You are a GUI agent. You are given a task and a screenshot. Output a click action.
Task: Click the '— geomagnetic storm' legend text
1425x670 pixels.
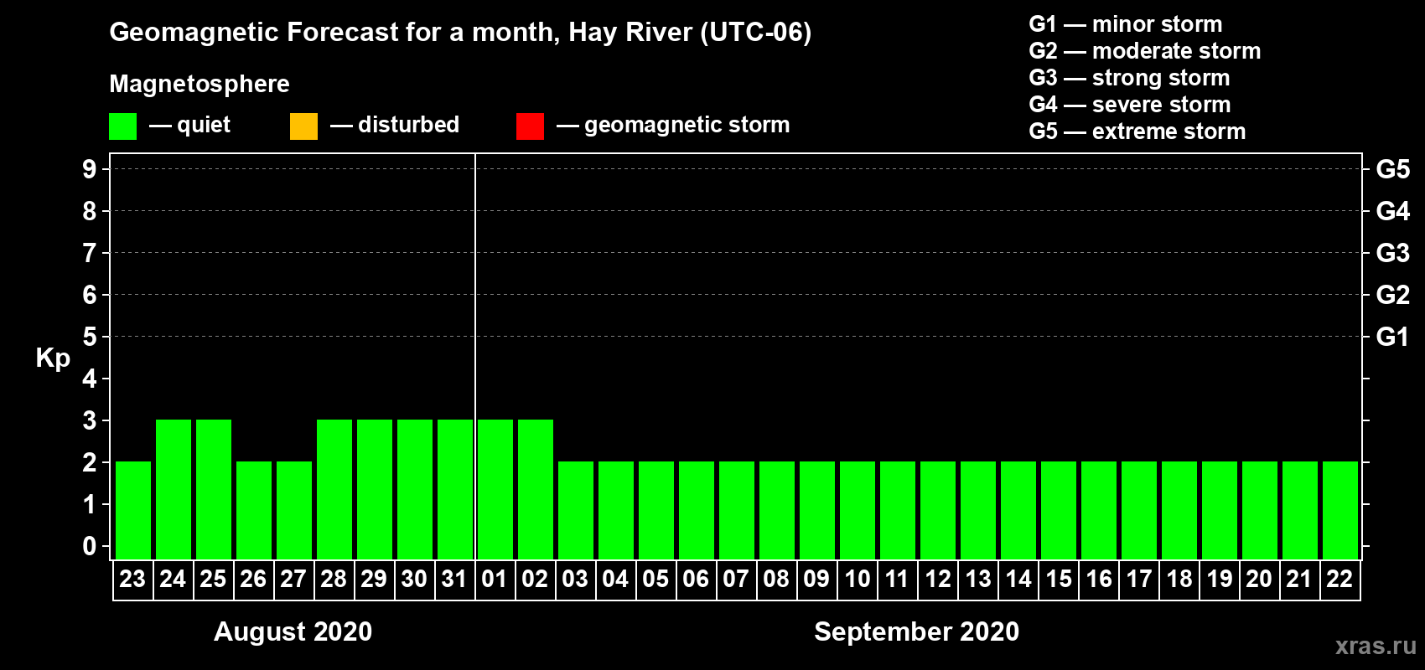[x=673, y=125]
